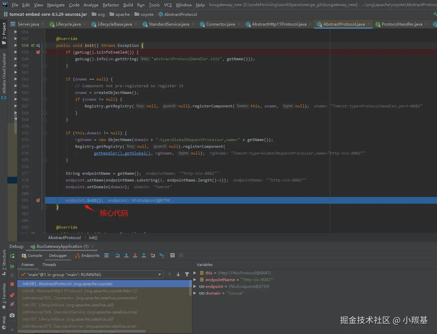Viewport: 437px width, 334px height.
Task: Open the Navigate menu
Action: [56, 5]
